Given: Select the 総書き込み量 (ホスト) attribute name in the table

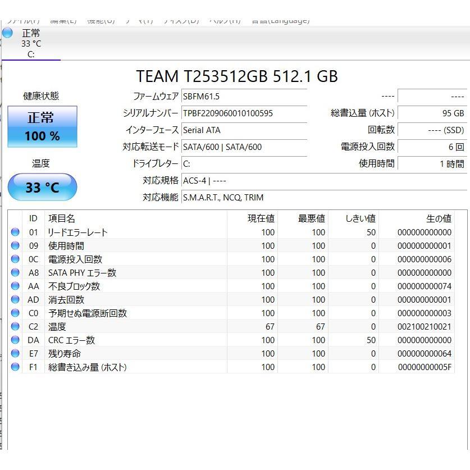Looking at the screenshot, I should tap(87, 367).
